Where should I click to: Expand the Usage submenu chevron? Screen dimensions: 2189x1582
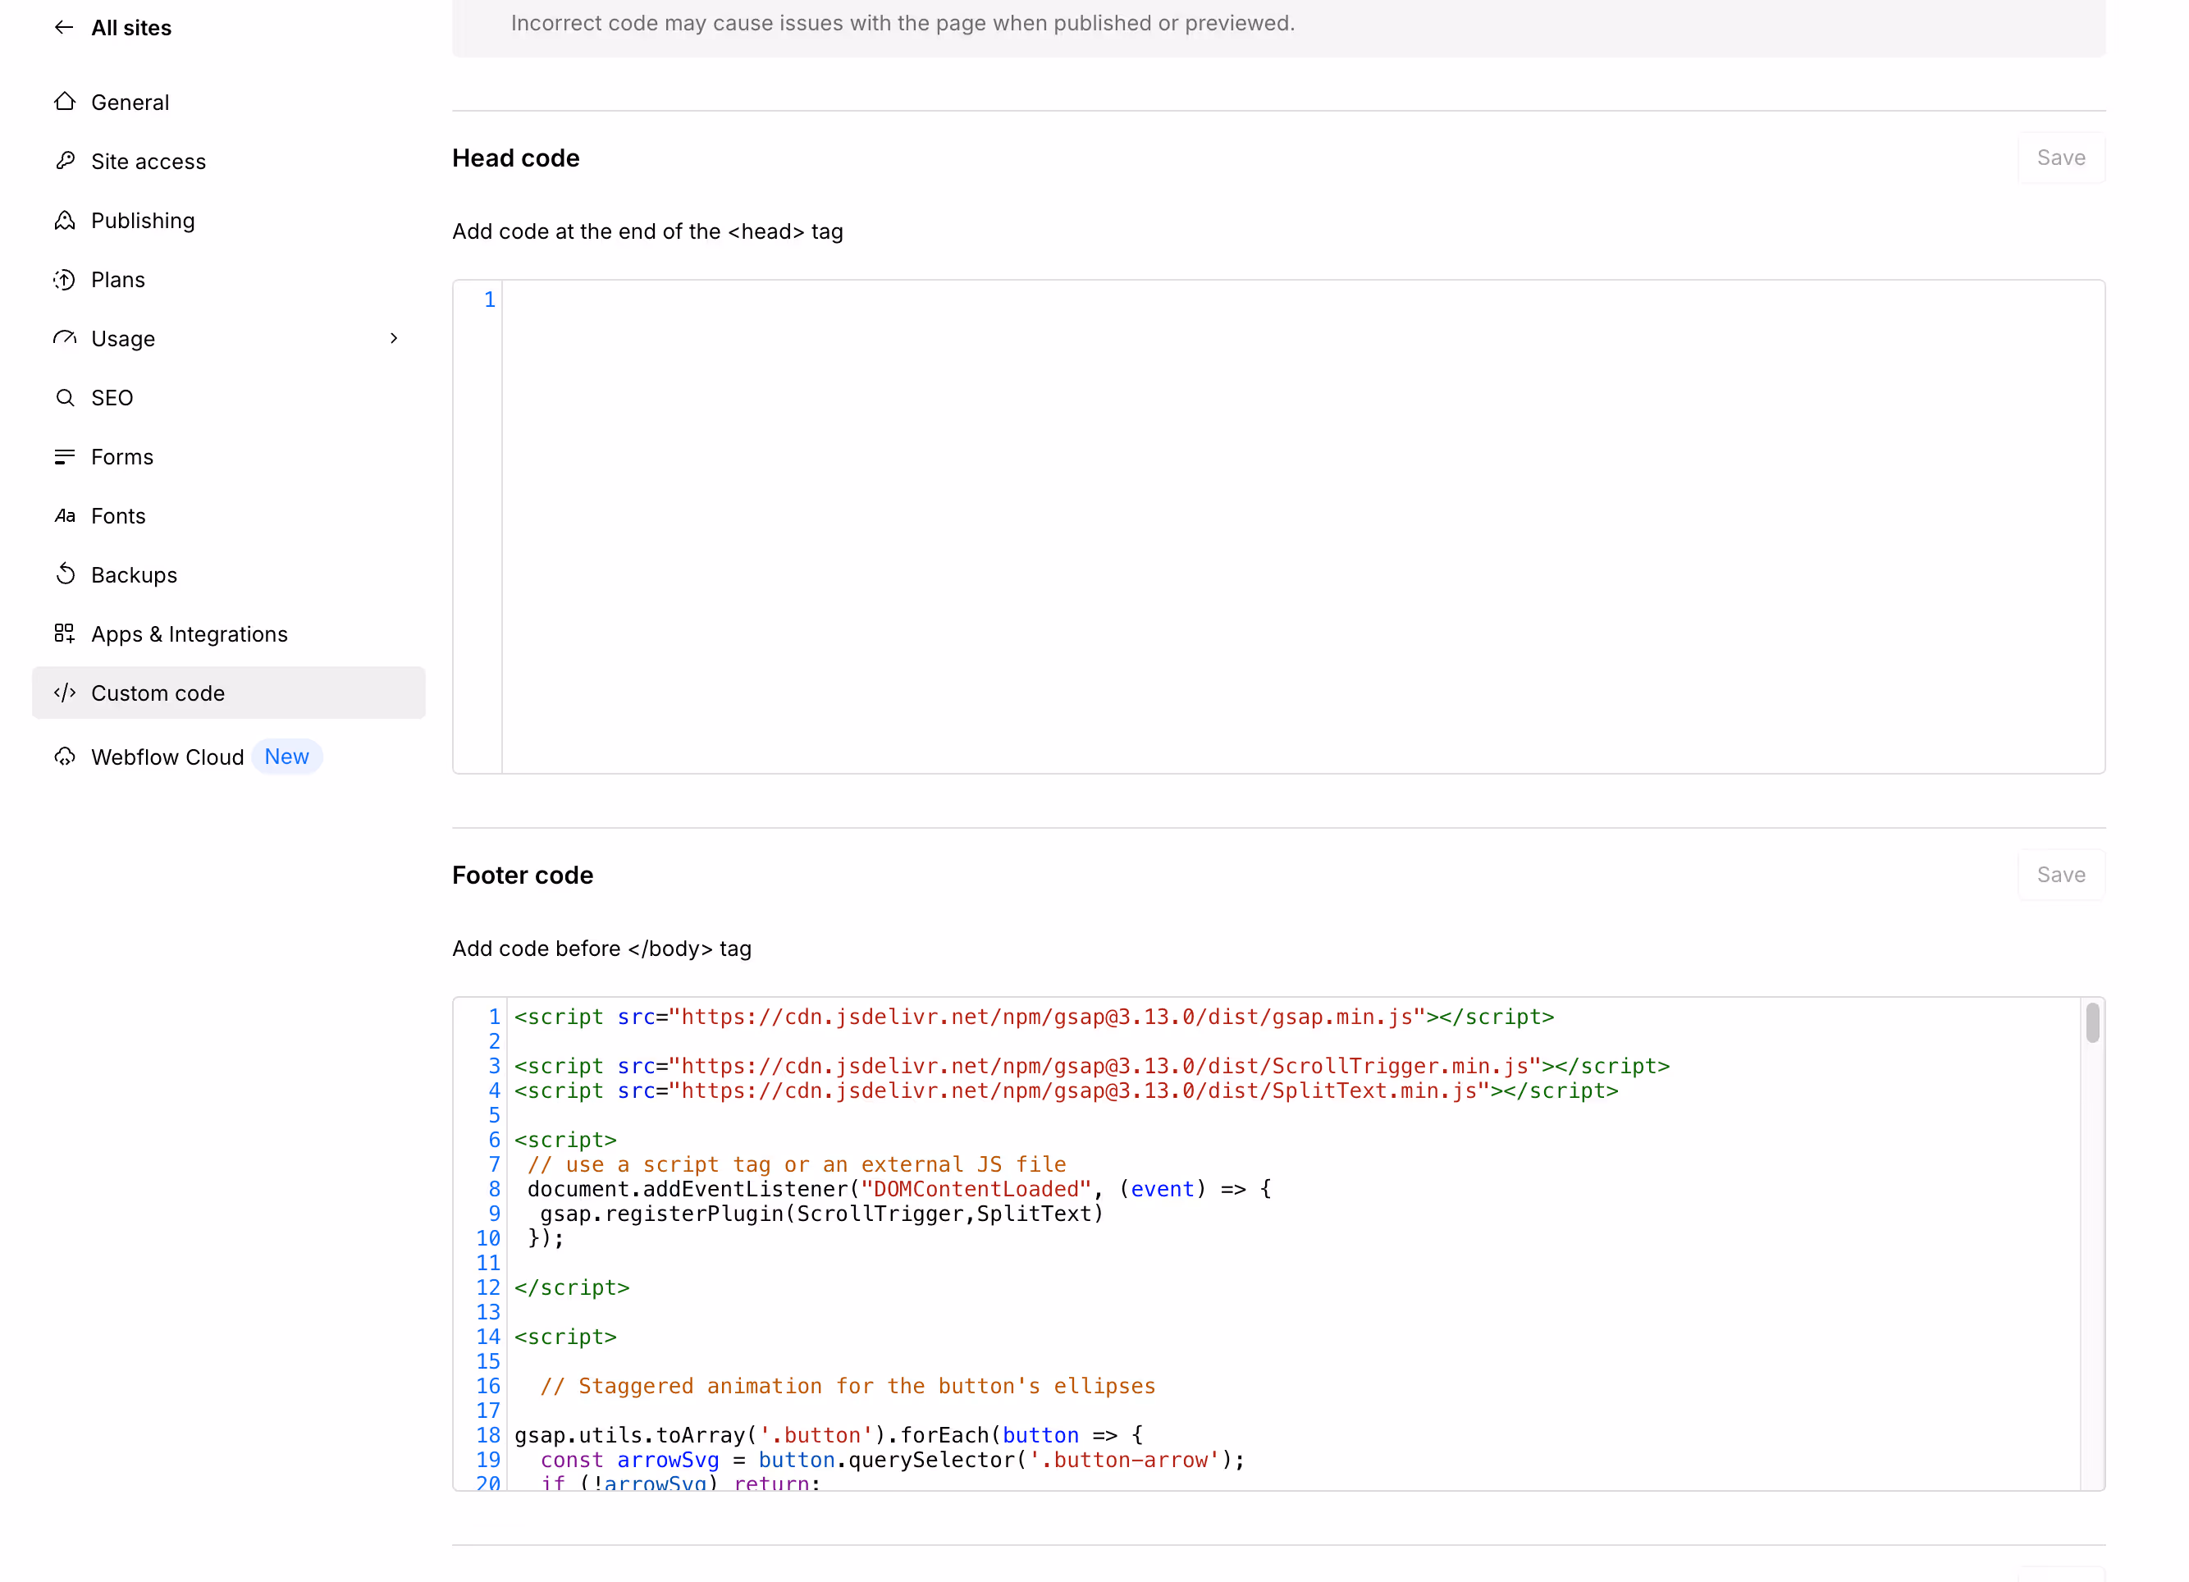click(x=394, y=338)
